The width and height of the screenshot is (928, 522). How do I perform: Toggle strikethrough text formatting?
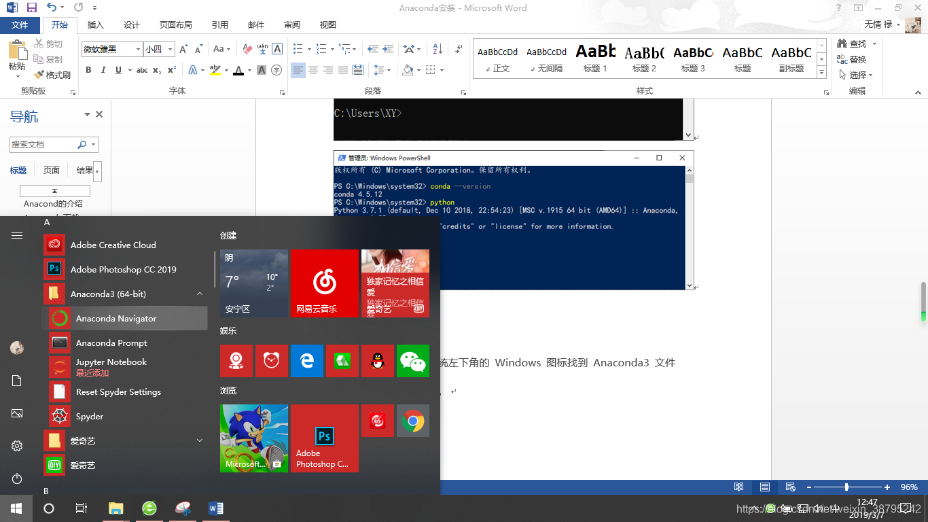(x=142, y=70)
